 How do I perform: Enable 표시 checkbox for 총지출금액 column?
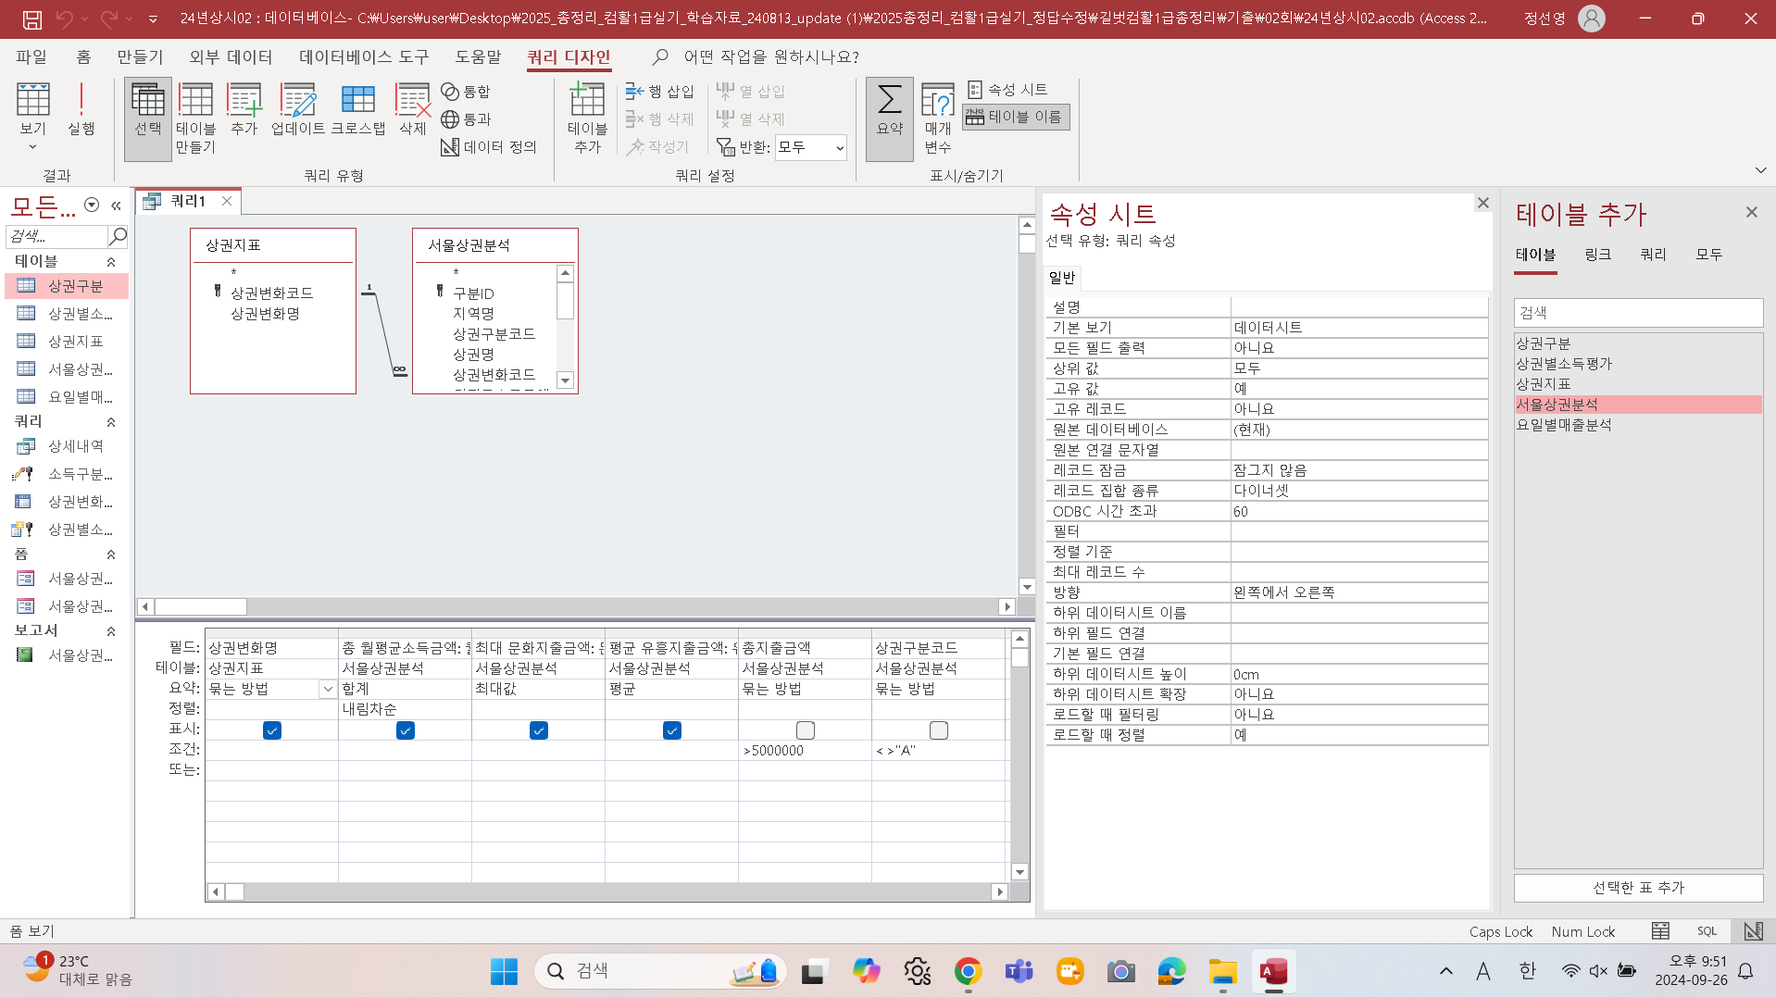[805, 730]
